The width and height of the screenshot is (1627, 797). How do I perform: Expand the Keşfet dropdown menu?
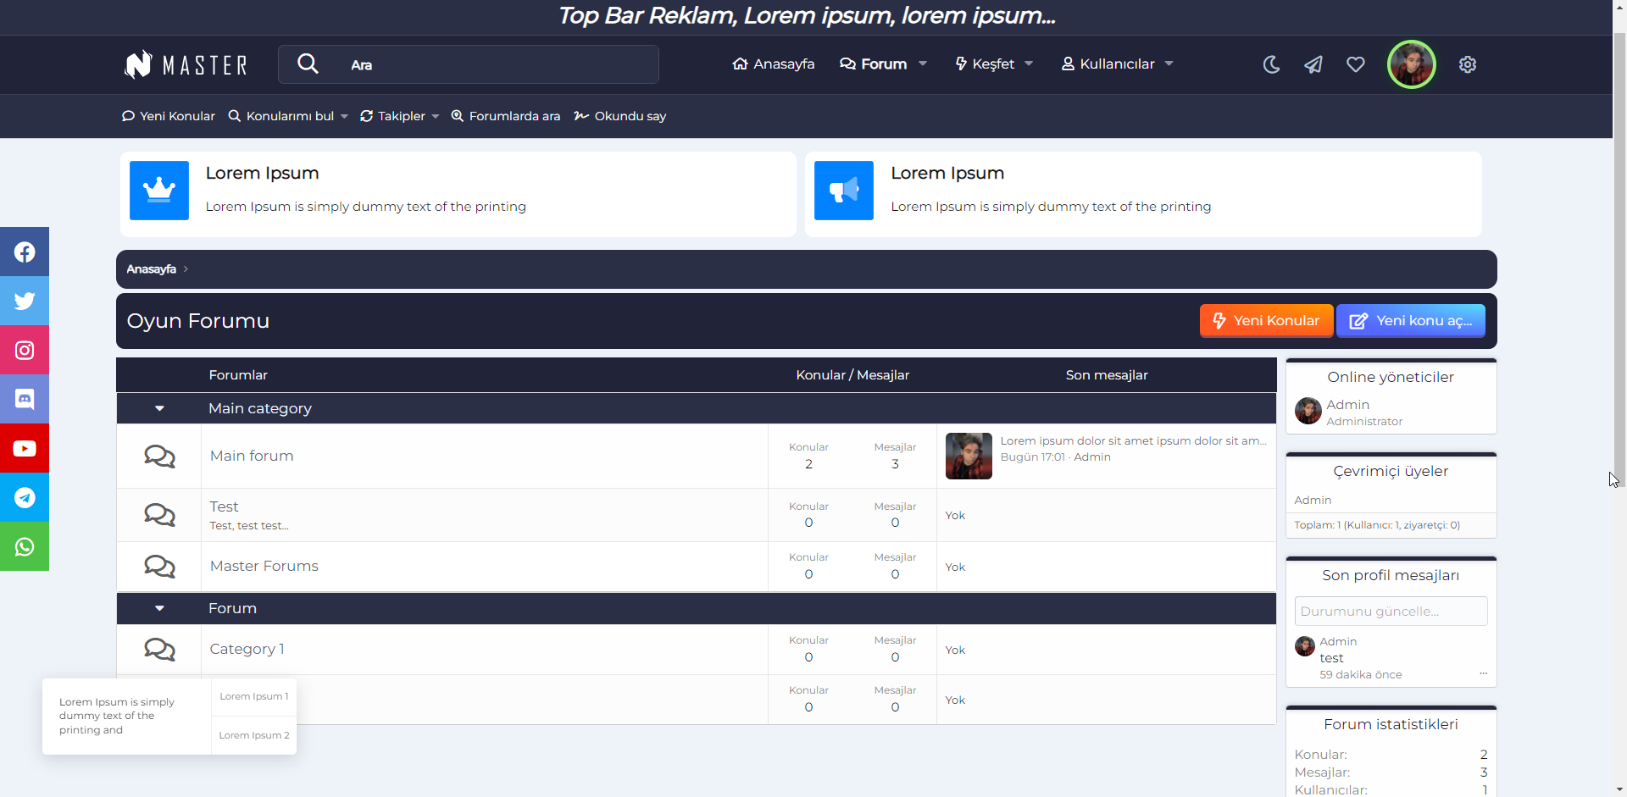[x=994, y=64]
